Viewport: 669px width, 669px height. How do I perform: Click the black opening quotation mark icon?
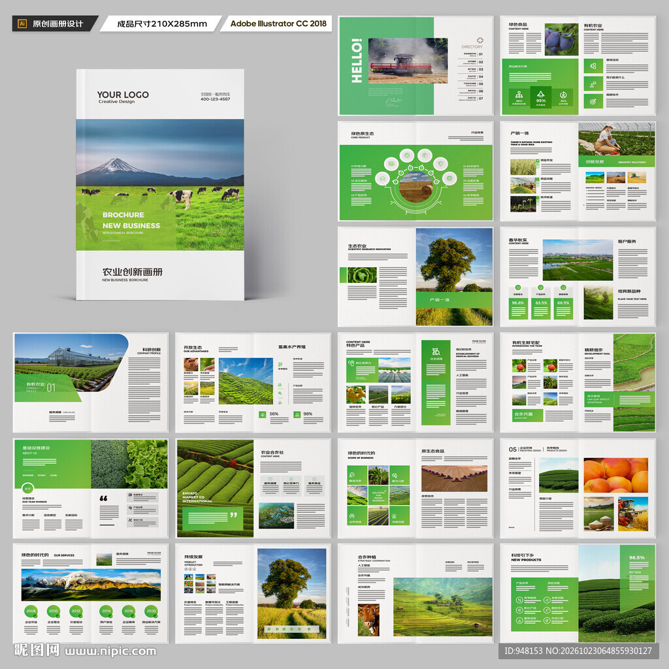(x=103, y=498)
